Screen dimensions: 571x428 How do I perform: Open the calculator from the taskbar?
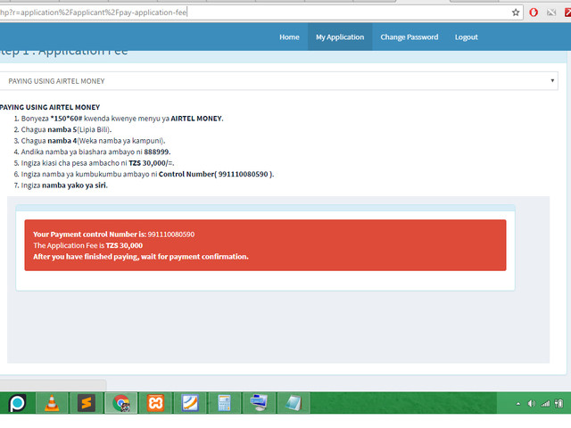click(x=224, y=403)
